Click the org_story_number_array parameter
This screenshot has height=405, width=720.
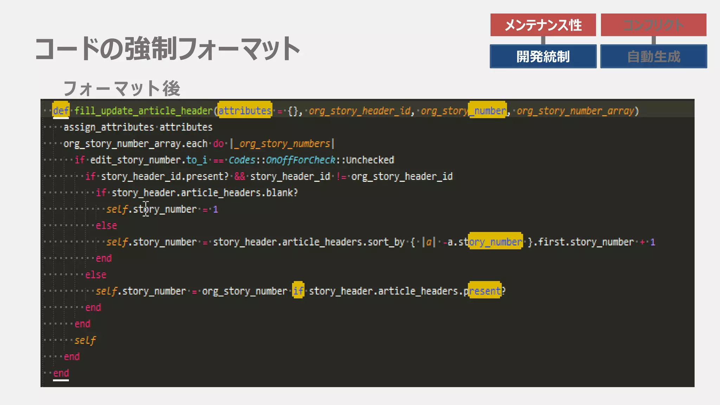[x=576, y=111]
